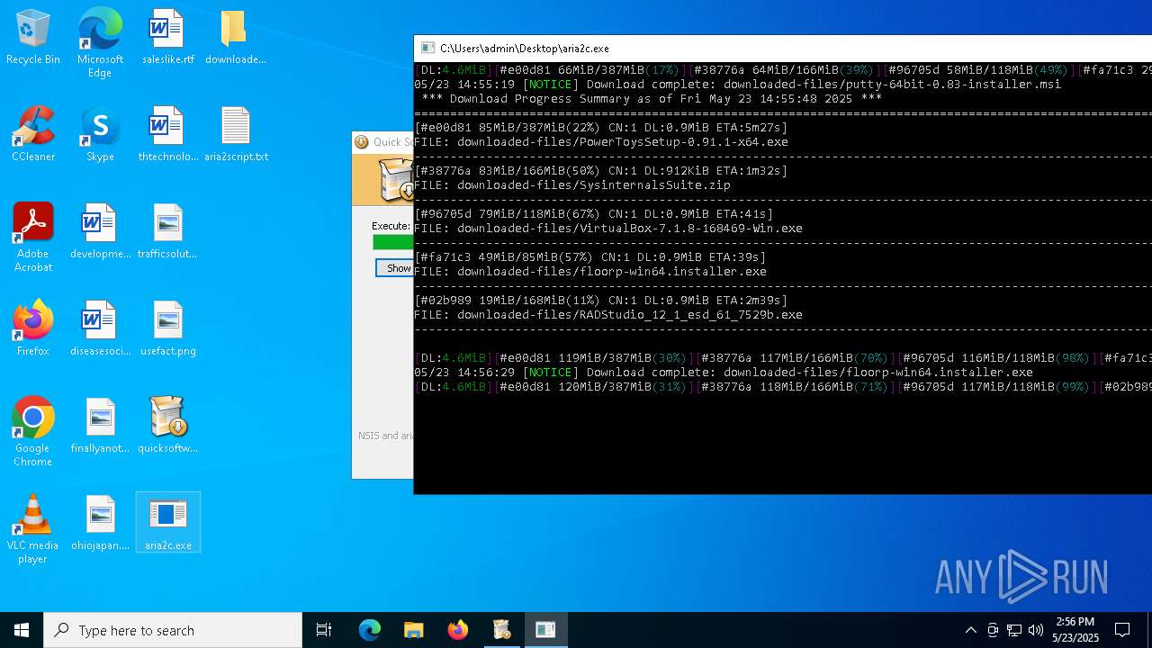Show hidden system tray icons
This screenshot has height=648, width=1152.
coord(970,630)
